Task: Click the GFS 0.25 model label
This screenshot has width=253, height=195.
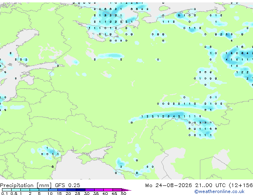Action: 67,185
